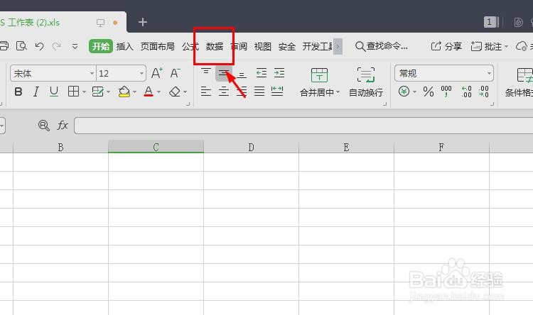Apply percent style

(429, 92)
